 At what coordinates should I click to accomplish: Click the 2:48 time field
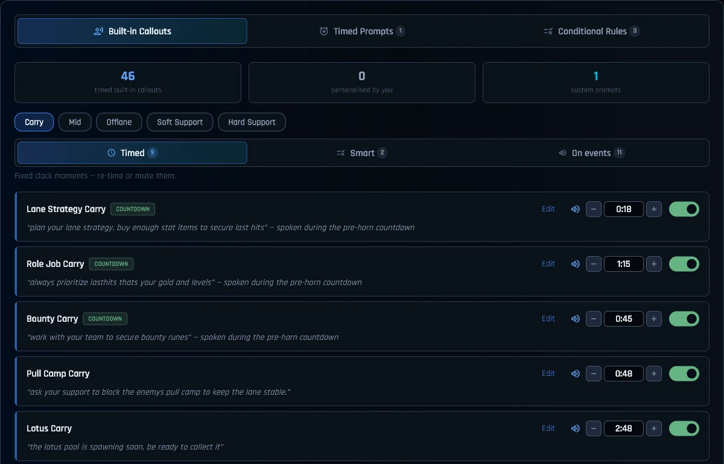[624, 428]
